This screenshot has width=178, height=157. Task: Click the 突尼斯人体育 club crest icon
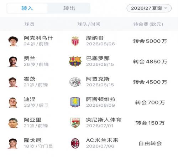75,123
